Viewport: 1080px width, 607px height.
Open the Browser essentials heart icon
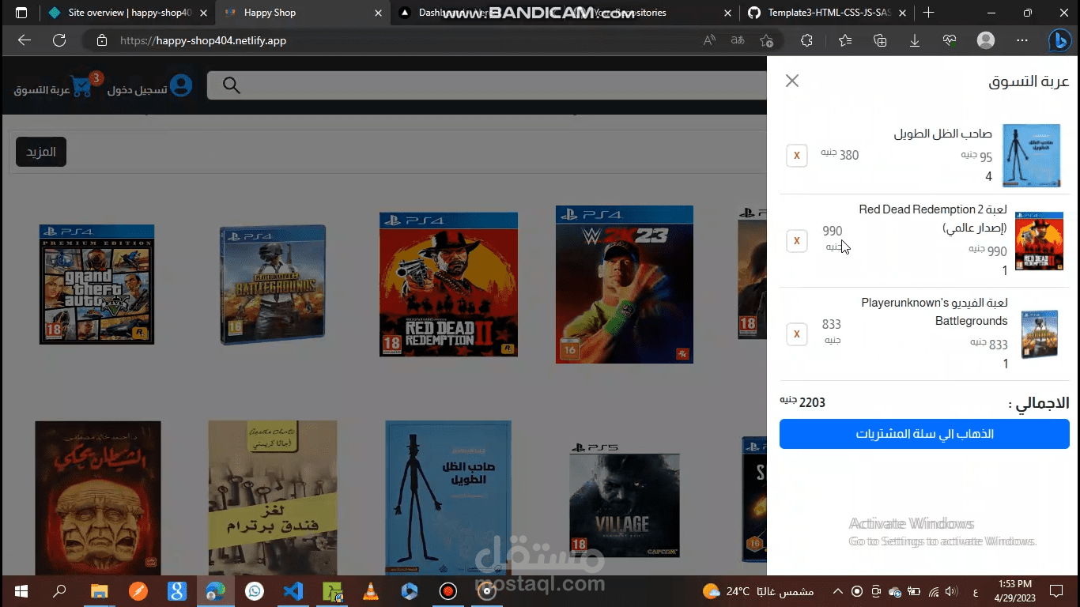950,40
